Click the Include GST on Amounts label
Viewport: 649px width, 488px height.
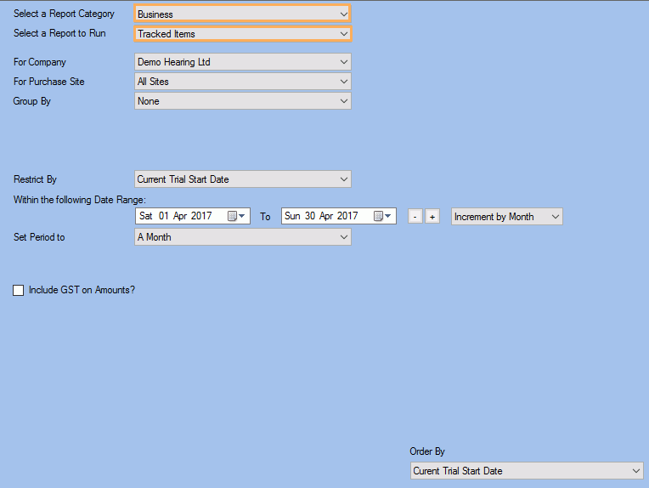(82, 290)
